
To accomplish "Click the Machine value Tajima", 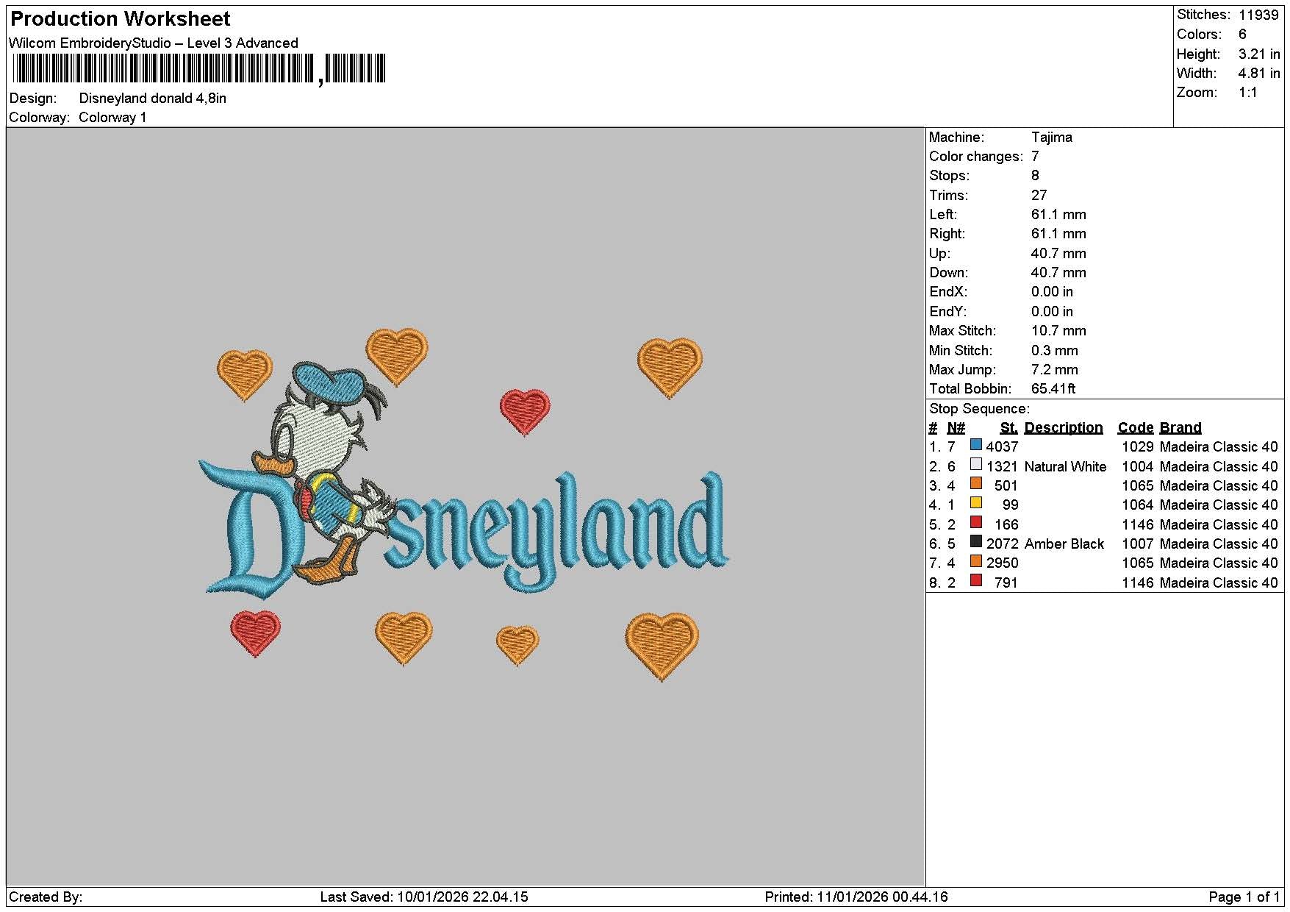I will 1051,137.
